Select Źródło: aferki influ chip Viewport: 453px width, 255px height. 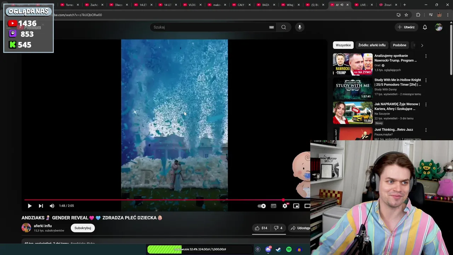pos(372,45)
